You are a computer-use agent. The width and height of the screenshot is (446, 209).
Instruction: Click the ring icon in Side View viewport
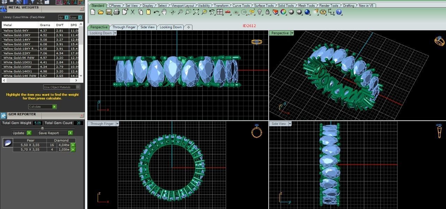tap(440, 131)
